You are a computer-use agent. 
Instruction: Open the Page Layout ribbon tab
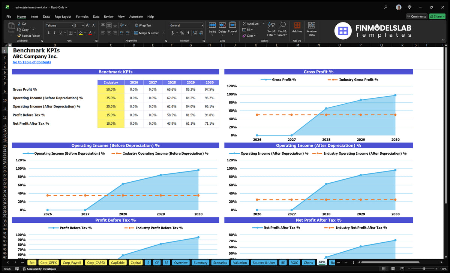63,16
